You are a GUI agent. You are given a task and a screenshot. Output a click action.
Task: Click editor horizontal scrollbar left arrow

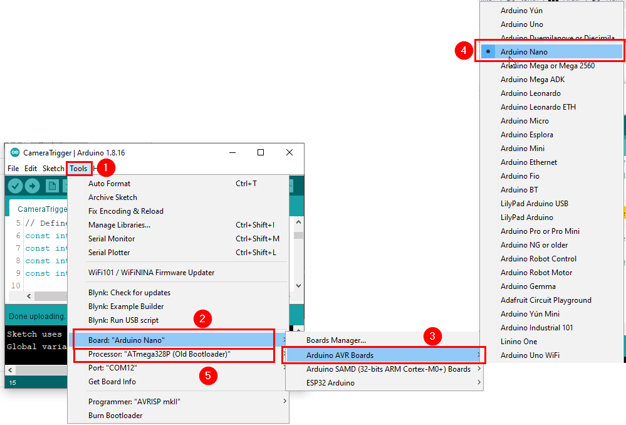click(29, 296)
